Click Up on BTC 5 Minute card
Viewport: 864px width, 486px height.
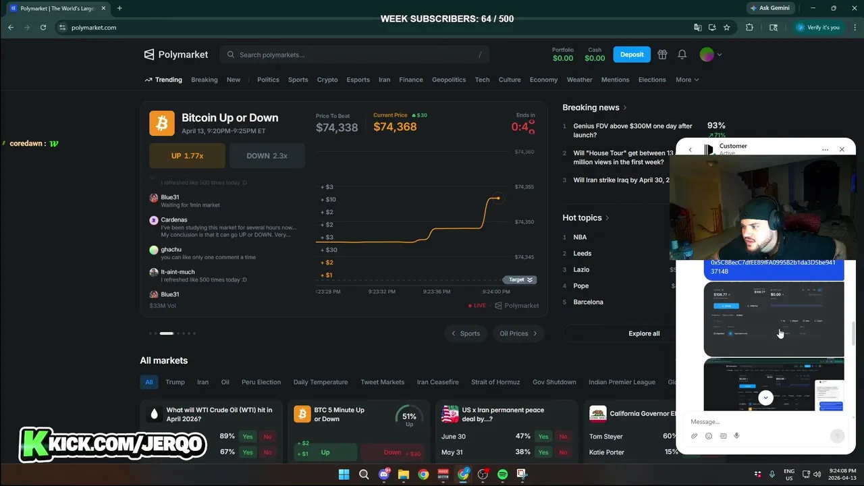point(325,452)
